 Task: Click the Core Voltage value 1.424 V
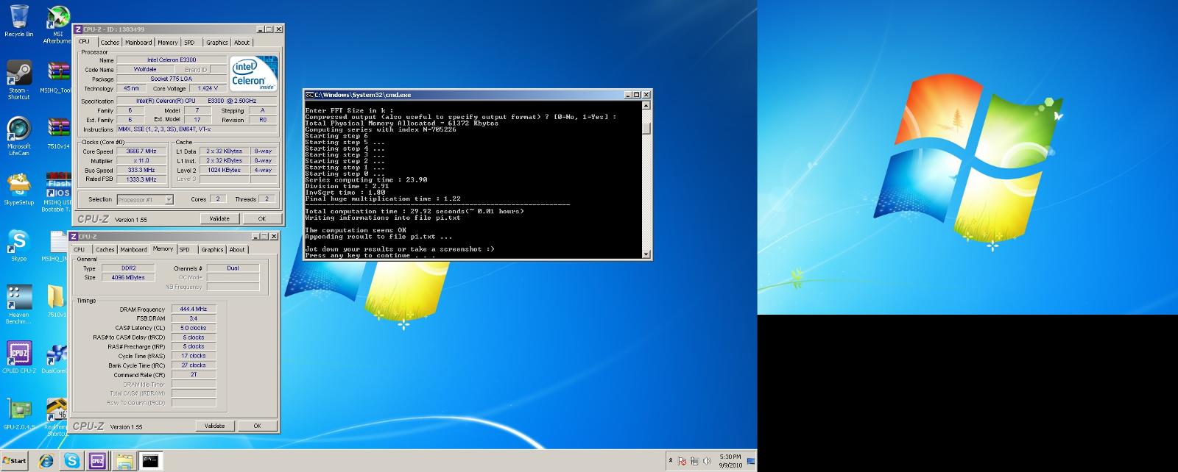pyautogui.click(x=208, y=88)
